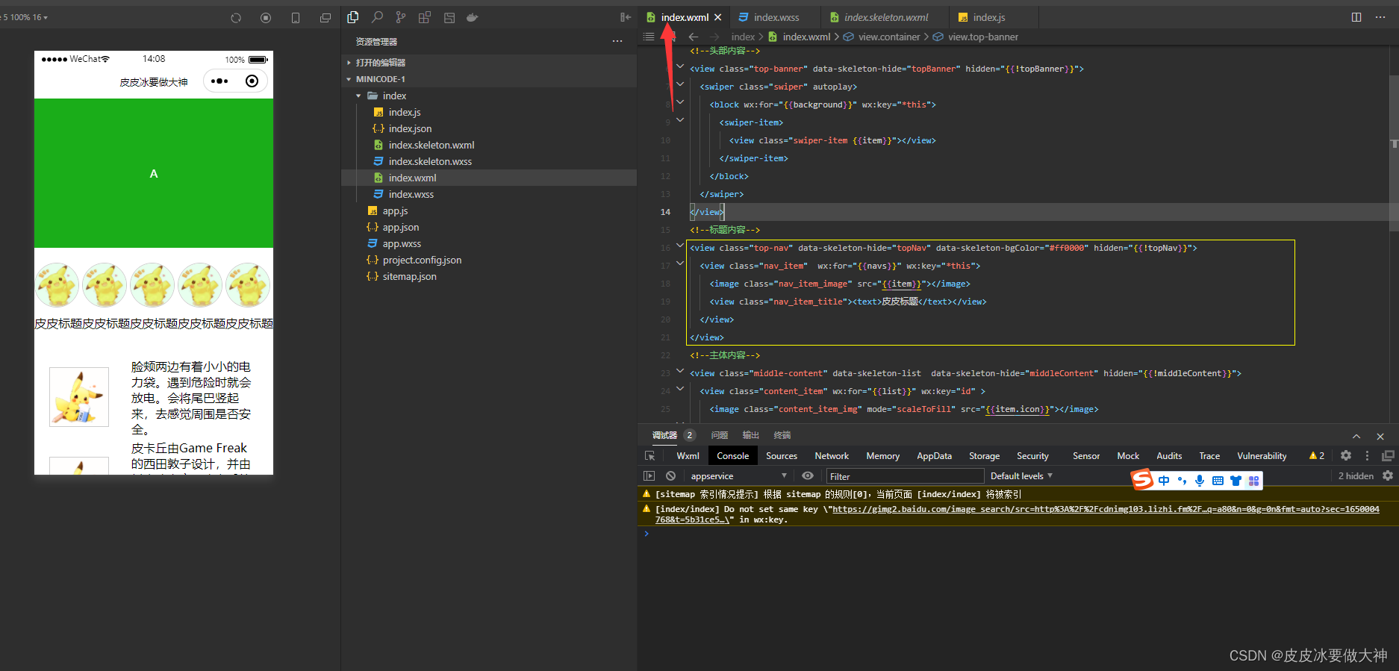Viewport: 1399px width, 671px height.
Task: Open index.skeleton.wxss in file tree
Action: [430, 161]
